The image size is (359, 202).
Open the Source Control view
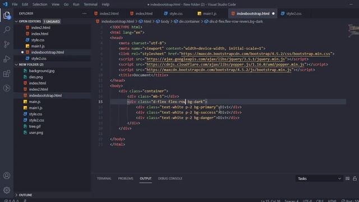(x=7, y=44)
